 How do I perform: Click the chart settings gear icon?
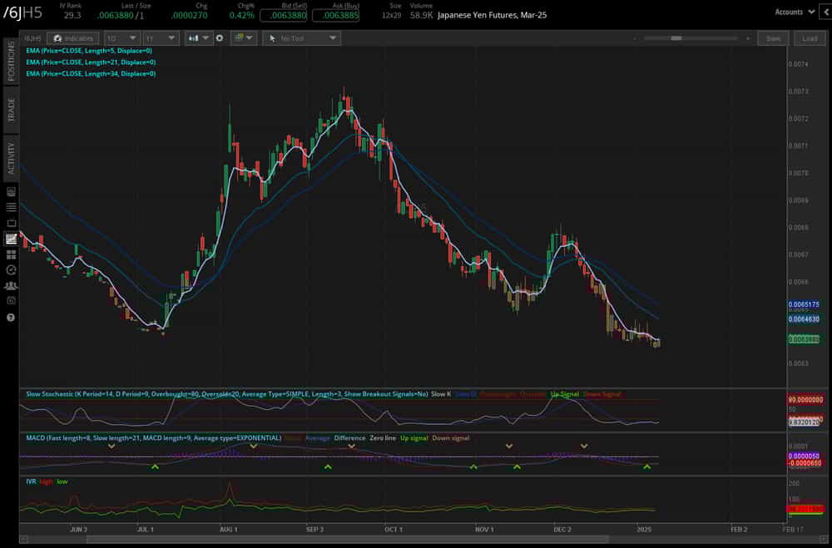click(220, 37)
